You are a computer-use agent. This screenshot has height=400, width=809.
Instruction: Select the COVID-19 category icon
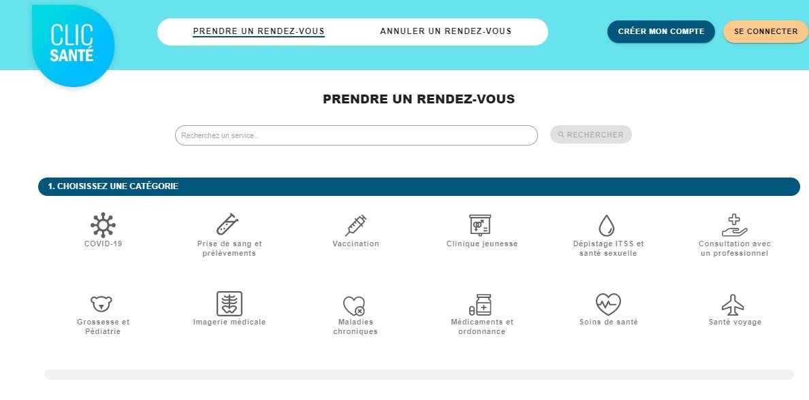[x=102, y=224]
